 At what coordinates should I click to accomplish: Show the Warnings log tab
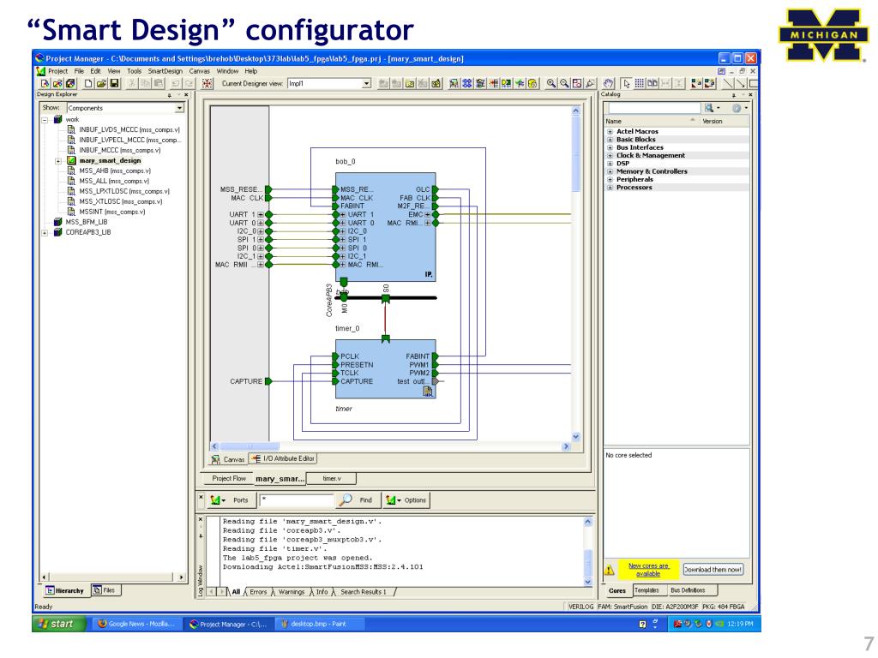point(292,592)
